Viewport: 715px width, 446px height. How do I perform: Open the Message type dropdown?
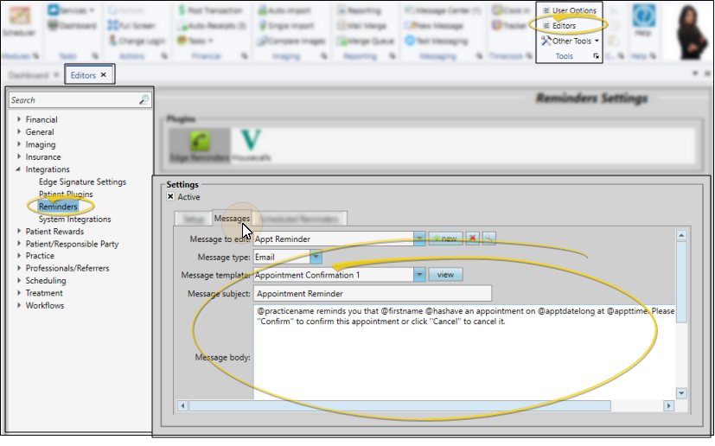coord(316,257)
